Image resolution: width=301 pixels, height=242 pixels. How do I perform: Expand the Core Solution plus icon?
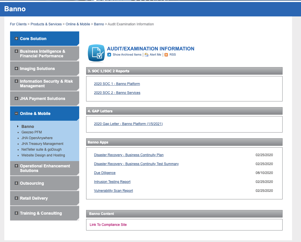pyautogui.click(x=16, y=39)
